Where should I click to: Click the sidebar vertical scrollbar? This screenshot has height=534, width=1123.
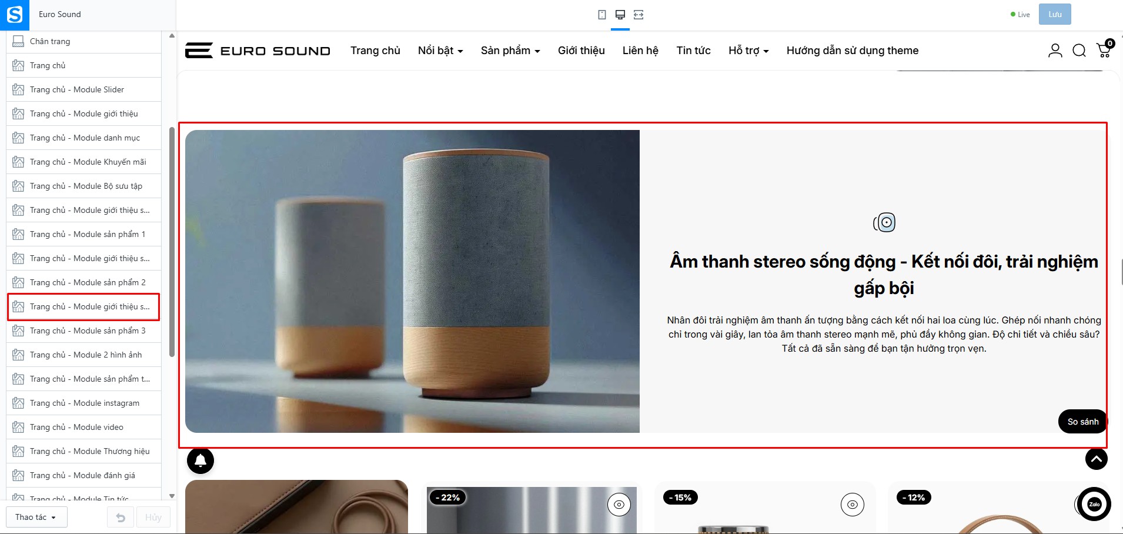(x=172, y=242)
